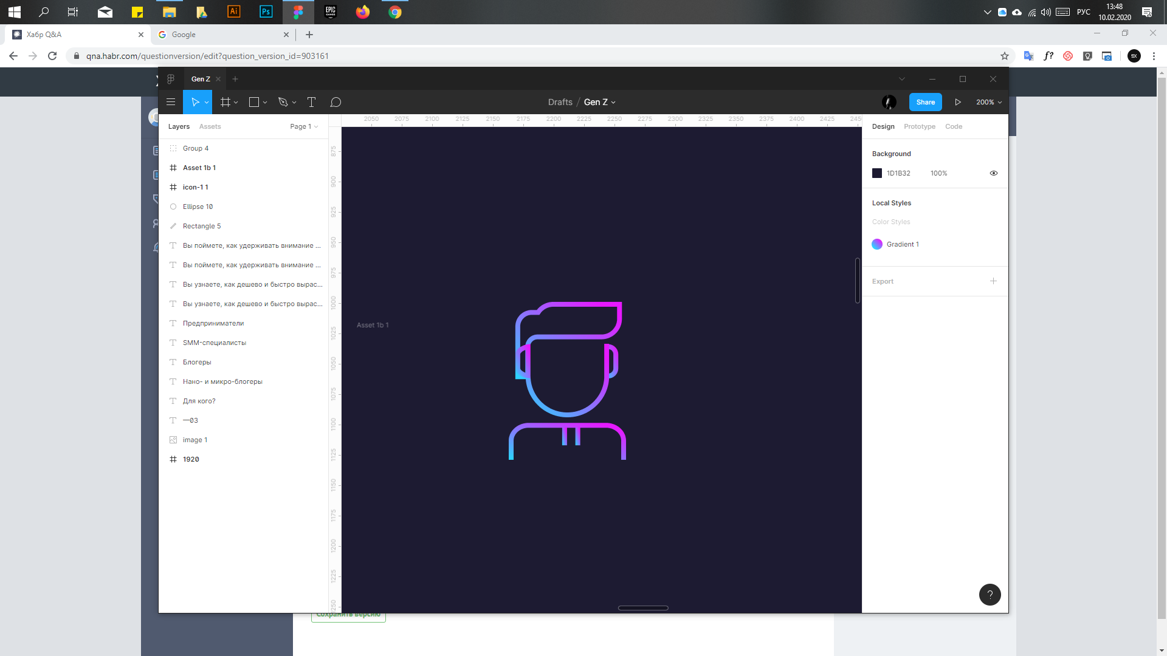
Task: Open Figma title bar tab list chevron
Action: [x=902, y=79]
